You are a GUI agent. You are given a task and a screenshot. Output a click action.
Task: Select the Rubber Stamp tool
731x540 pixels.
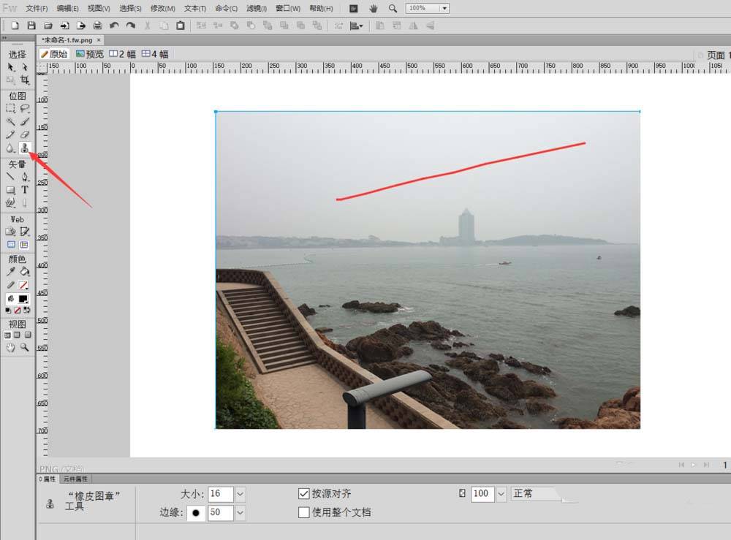pos(24,148)
